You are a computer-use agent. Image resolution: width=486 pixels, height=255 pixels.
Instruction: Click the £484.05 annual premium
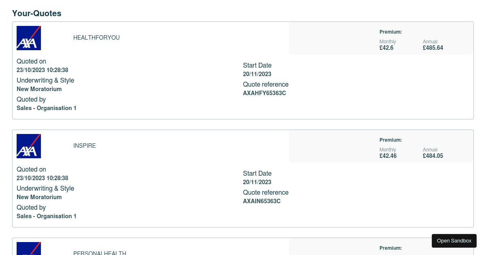click(433, 156)
